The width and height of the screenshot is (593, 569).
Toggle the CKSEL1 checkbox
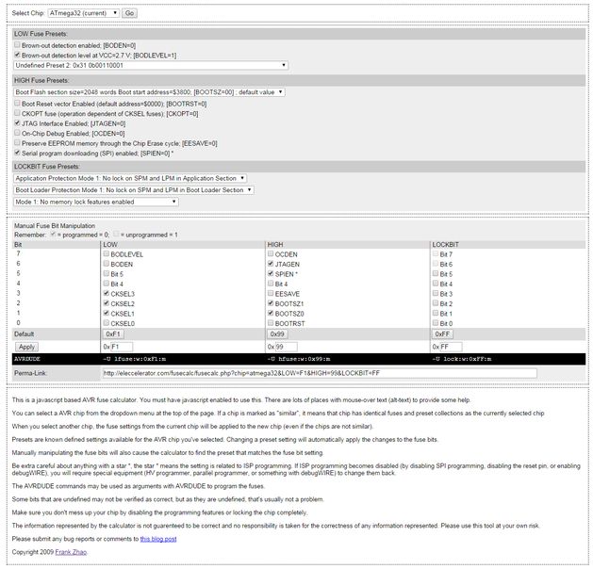tap(107, 313)
